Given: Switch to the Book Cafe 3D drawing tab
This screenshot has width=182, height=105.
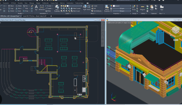Looking at the screenshot, I should click(35, 16).
